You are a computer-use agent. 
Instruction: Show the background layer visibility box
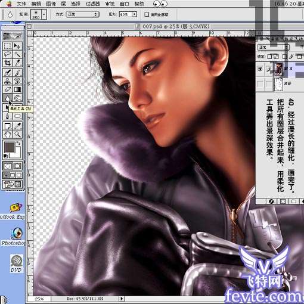pos(260,83)
